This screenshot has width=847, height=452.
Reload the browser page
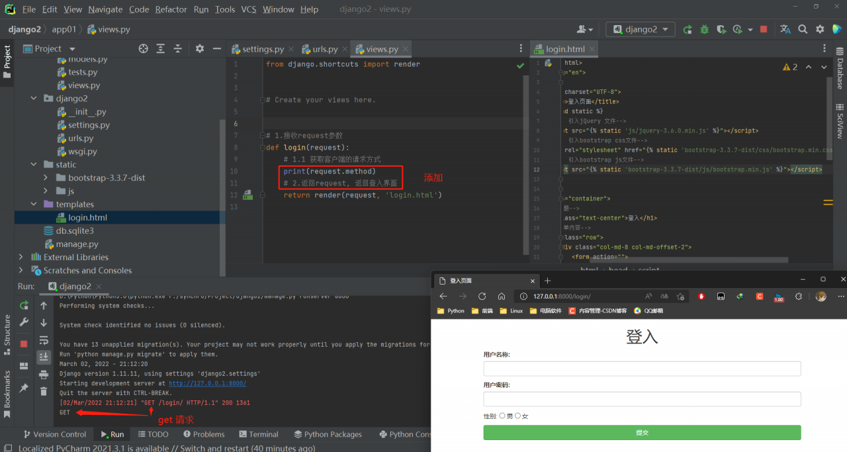482,296
